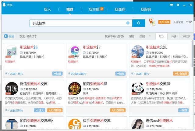This screenshot has height=131, width=195.
Task: Join the 四川省成都市 group with 加群
Action: coord(120,74)
